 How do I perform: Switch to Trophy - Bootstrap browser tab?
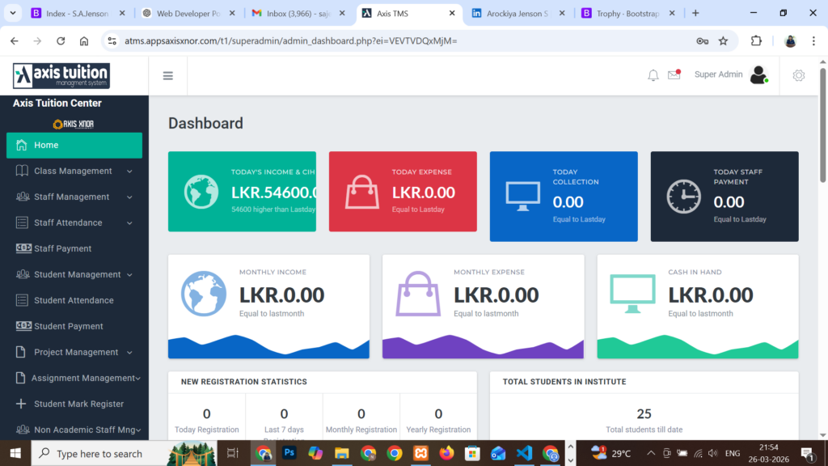pyautogui.click(x=627, y=13)
